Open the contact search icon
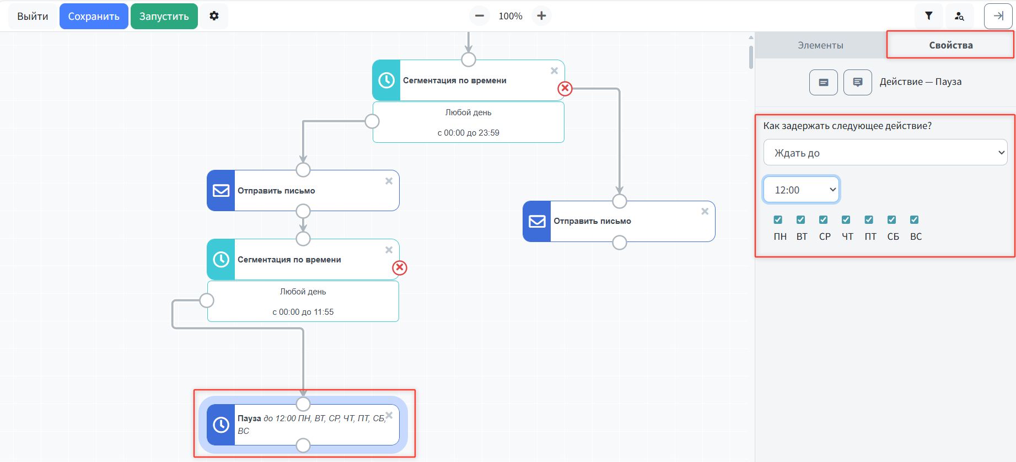Viewport: 1016px width, 462px height. pos(959,16)
